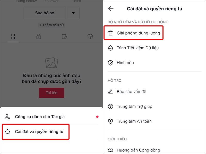
Task: Click the Sửa hồ sơ button
Action: click(x=45, y=13)
